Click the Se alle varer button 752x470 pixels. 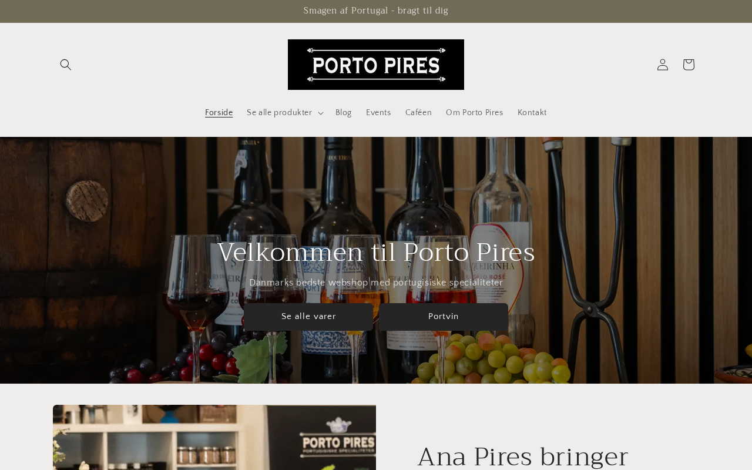[308, 317]
